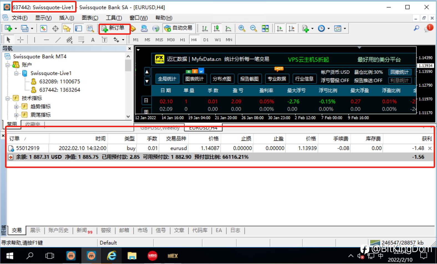The height and width of the screenshot is (264, 437).
Task: Switch to the 日志 terminal tab
Action: point(235,230)
